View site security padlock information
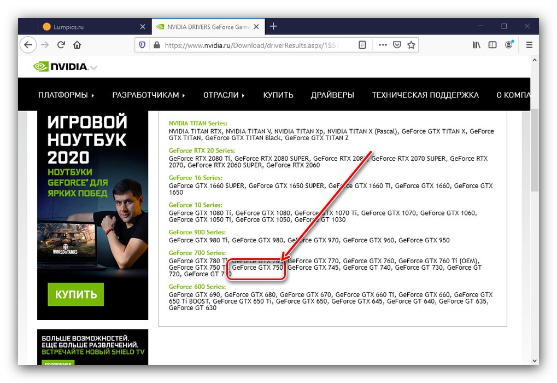Viewport: 557px width, 383px height. click(156, 45)
